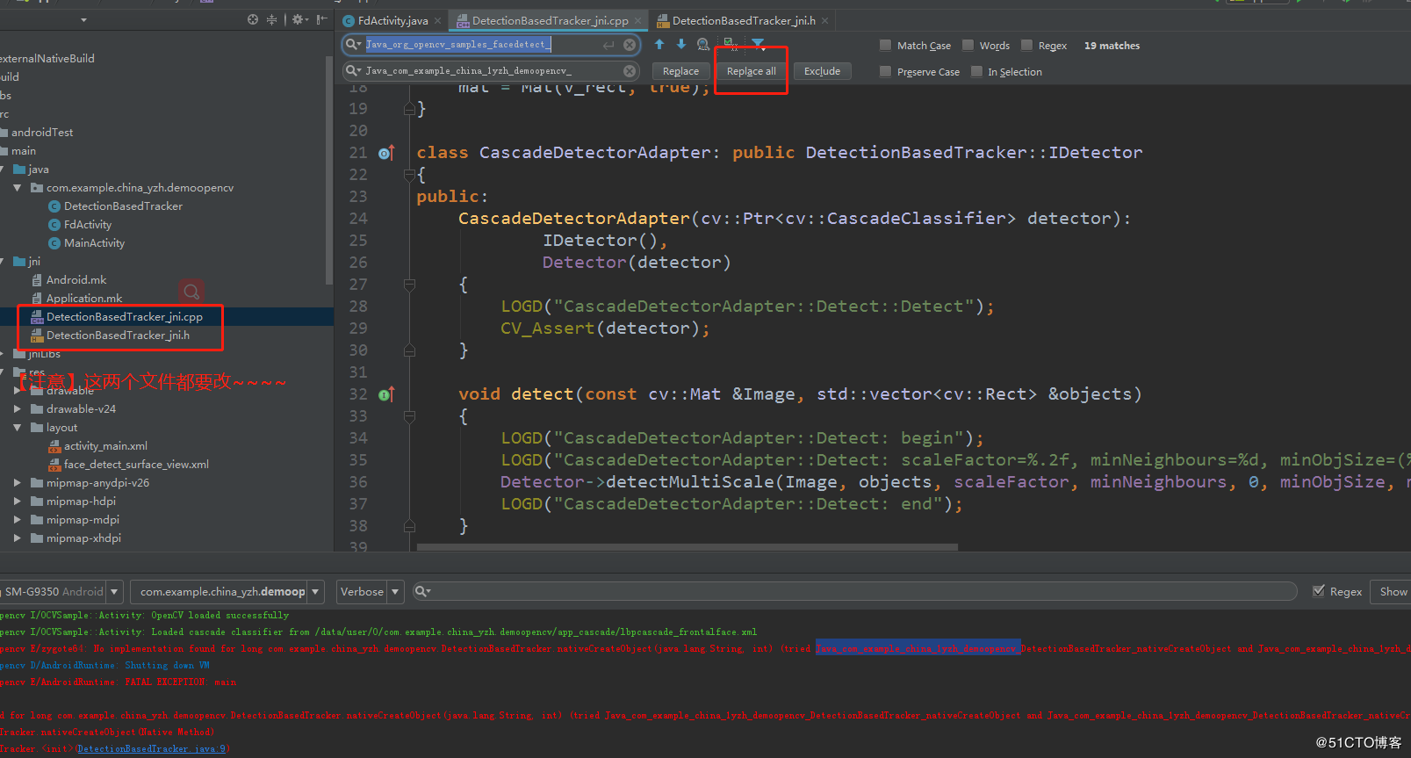Screen dimensions: 1411x758
Task: Open the project panel gear settings
Action: pos(300,19)
